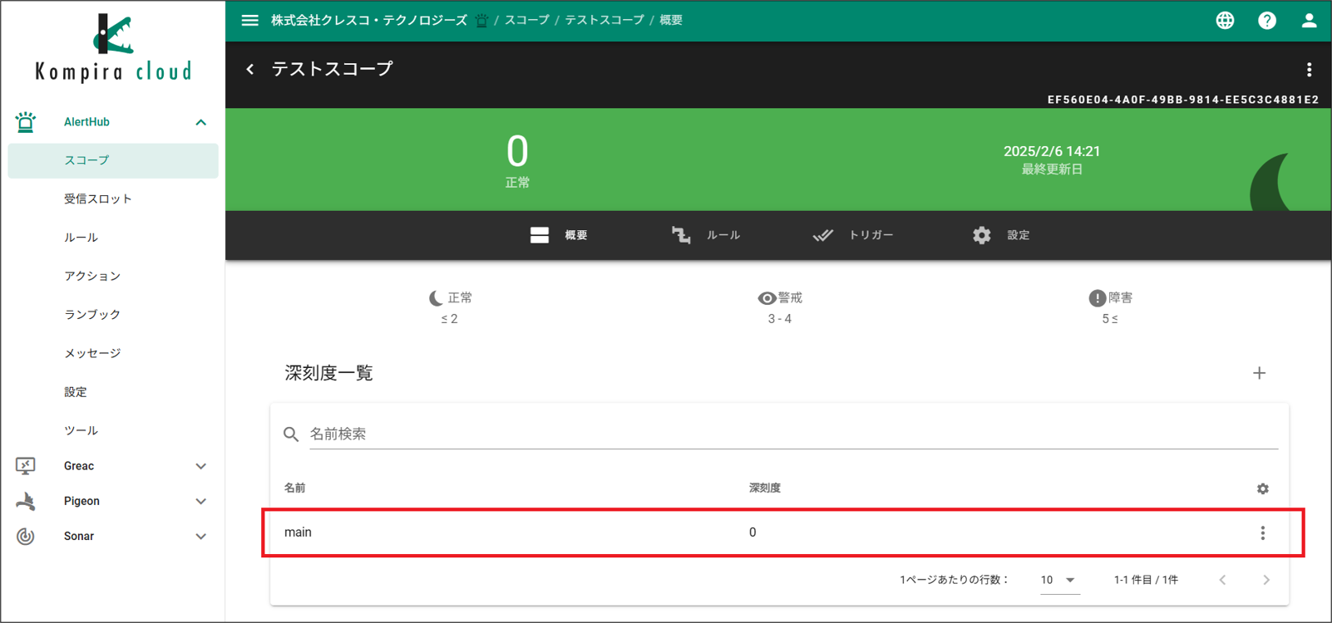Open the user account icon
This screenshot has height=623, width=1332.
(1309, 20)
